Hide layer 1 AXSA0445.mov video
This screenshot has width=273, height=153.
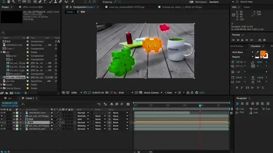(2, 113)
